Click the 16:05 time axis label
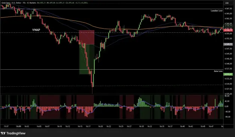 [x=39, y=126]
